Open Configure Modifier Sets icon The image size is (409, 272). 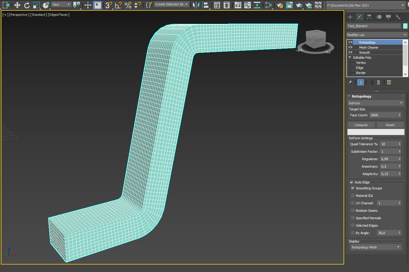(x=389, y=83)
